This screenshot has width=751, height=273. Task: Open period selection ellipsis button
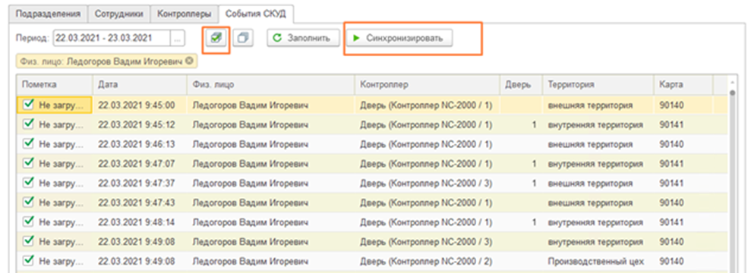[x=177, y=38]
